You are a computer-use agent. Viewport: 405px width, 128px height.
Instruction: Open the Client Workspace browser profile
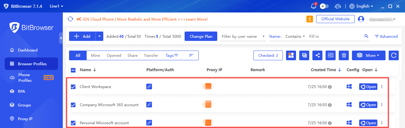point(368,87)
